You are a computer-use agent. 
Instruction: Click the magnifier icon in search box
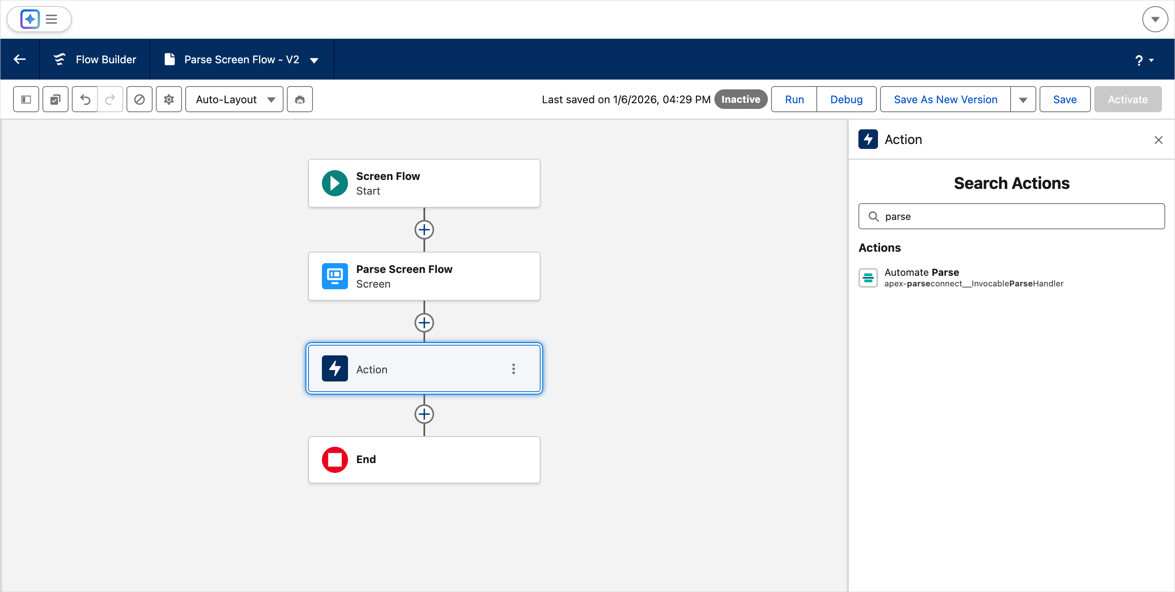[x=873, y=216]
